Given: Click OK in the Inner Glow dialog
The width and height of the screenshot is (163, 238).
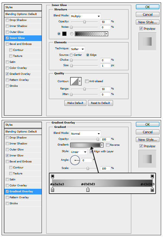Looking at the screenshot, I should coord(148,7).
